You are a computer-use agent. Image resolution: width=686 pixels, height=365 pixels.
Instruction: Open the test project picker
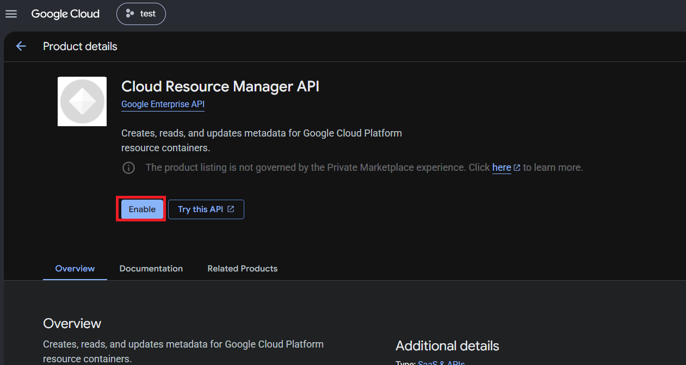[141, 14]
